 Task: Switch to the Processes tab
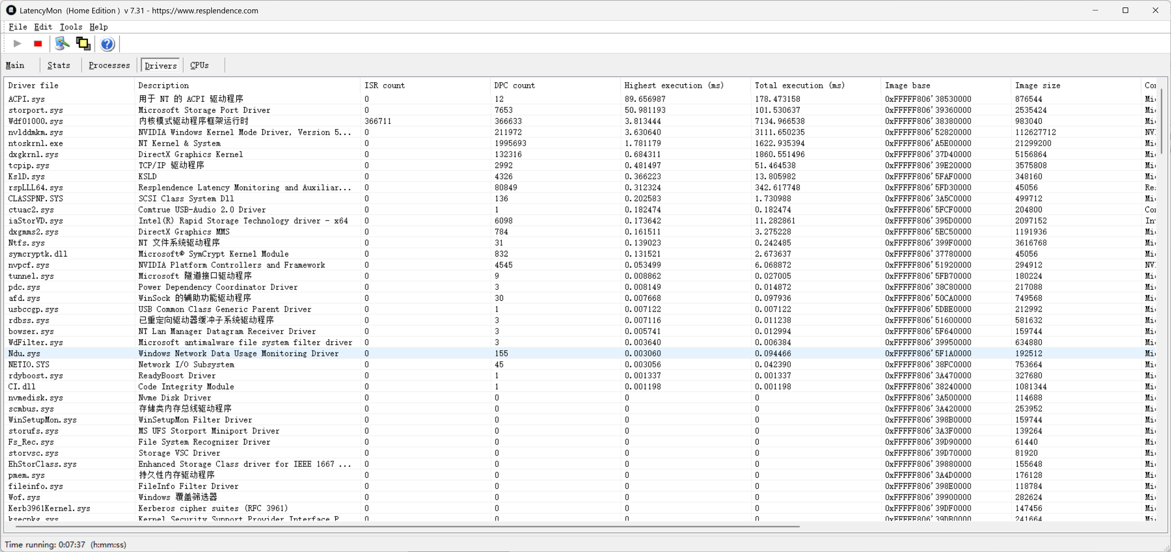point(109,65)
